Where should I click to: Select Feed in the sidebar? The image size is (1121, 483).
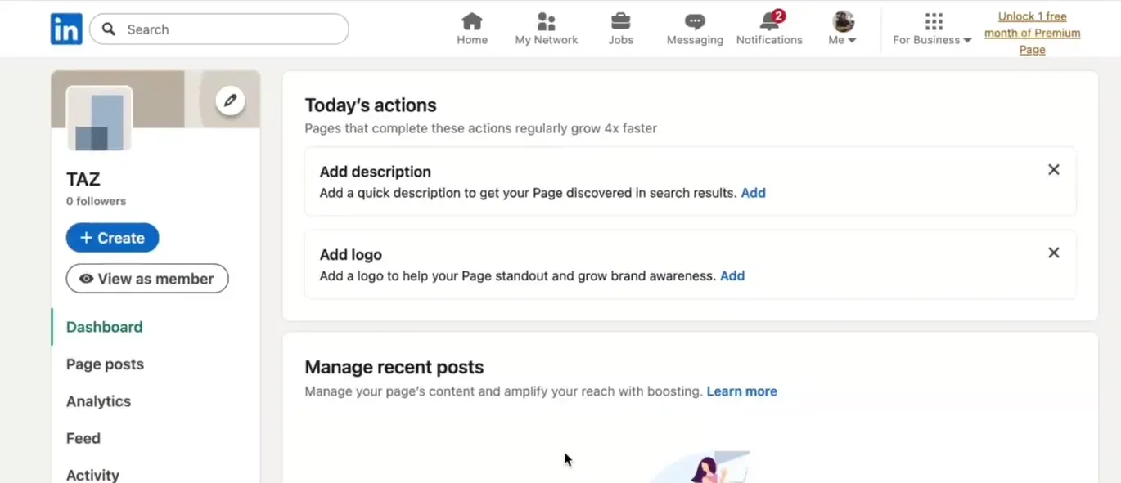83,439
